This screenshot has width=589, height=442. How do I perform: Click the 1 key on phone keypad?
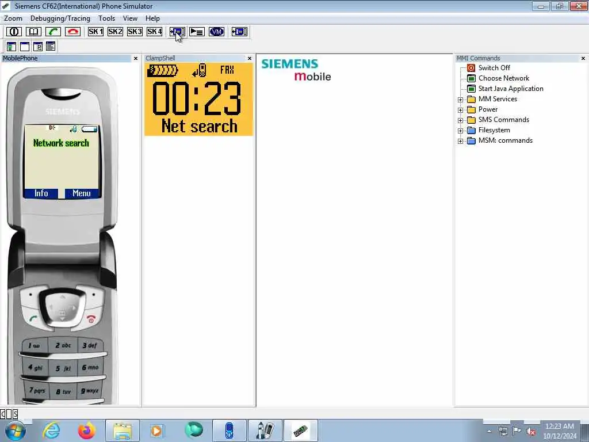34,345
